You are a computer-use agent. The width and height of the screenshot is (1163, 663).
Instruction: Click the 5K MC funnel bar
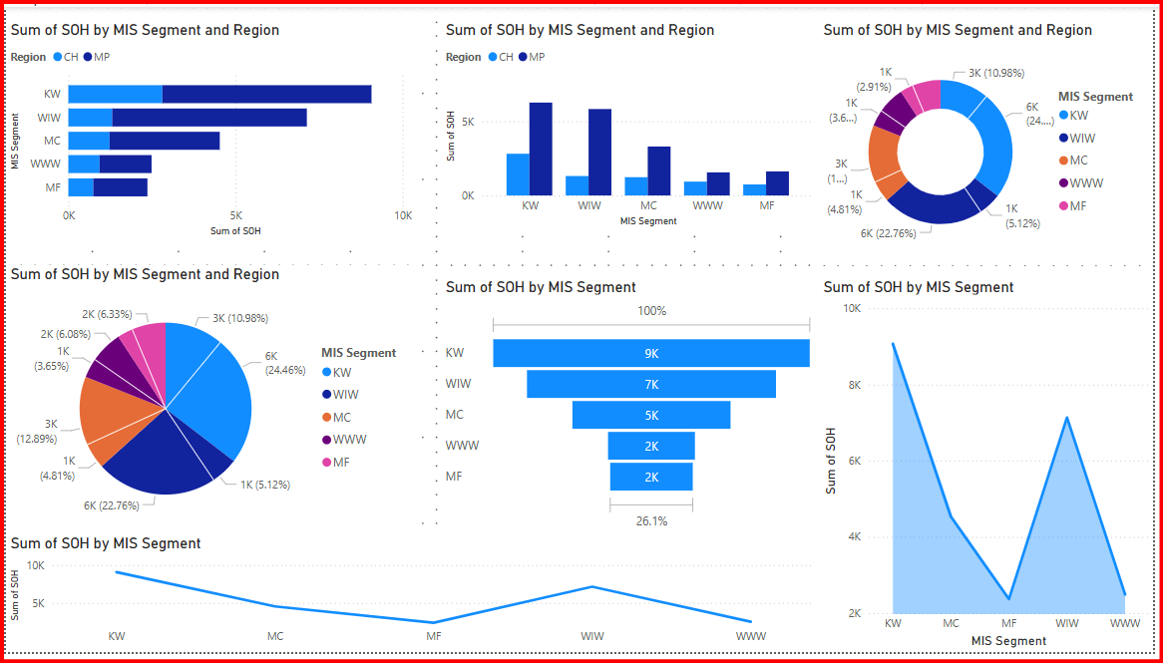pyautogui.click(x=650, y=415)
